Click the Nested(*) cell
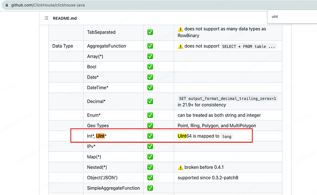This screenshot has height=195, width=317. click(113, 167)
